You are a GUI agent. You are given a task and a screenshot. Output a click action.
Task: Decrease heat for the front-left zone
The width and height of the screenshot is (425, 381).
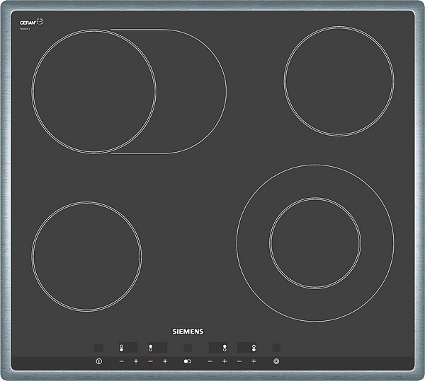(x=121, y=361)
